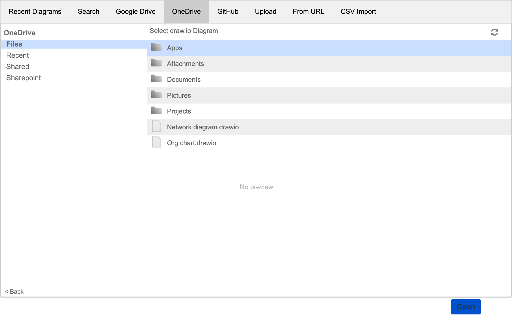This screenshot has width=512, height=317.
Task: Refresh the OneDrive file list
Action: [x=494, y=32]
